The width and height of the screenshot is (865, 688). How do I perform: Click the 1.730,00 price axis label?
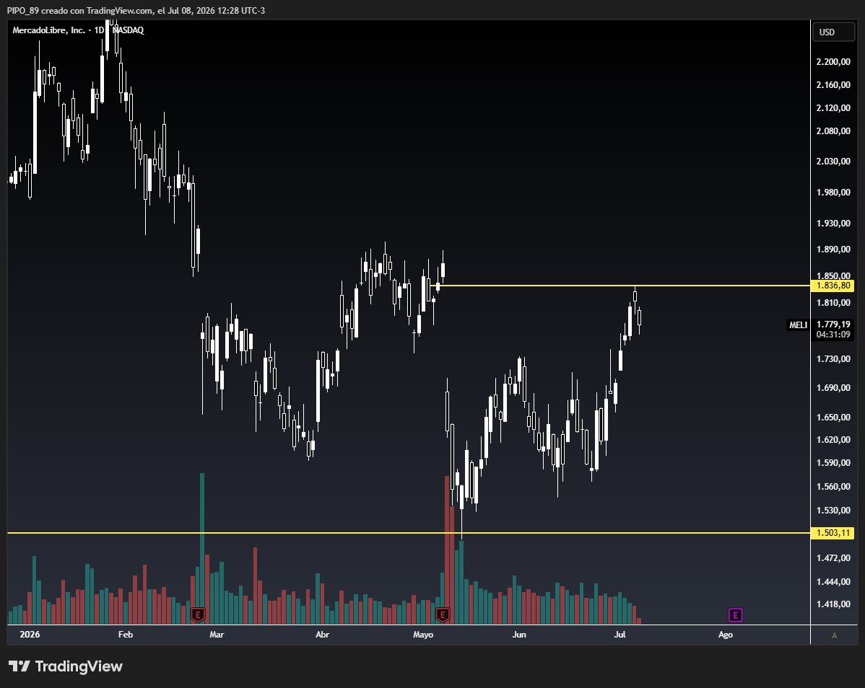(833, 359)
